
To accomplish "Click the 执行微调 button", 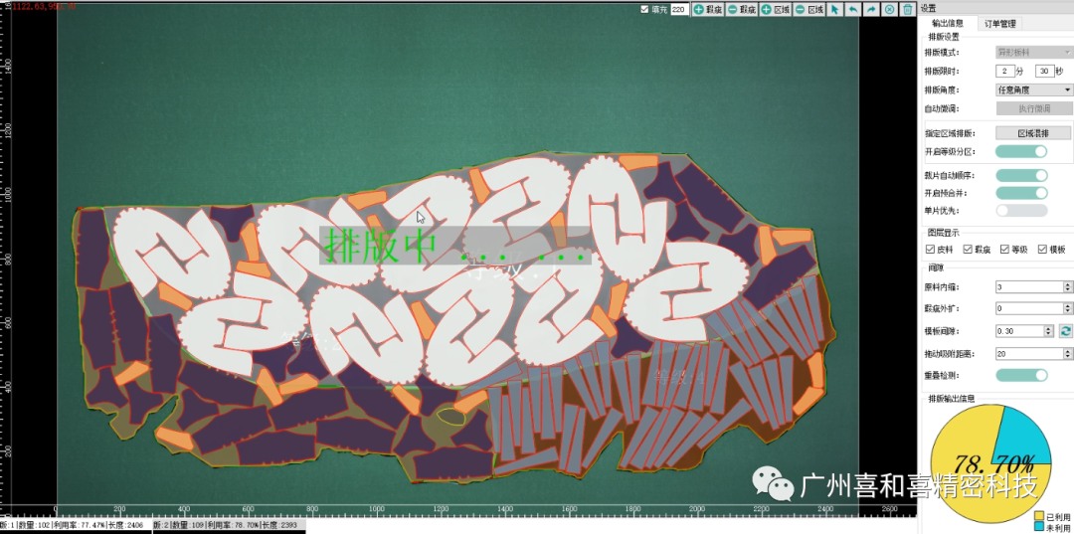I will point(1033,108).
